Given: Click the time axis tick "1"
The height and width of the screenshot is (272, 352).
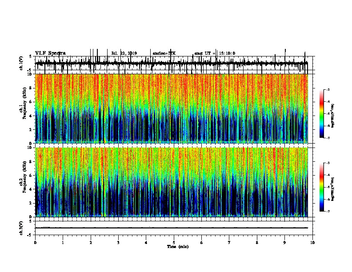Looking at the screenshot, I should pos(63,243).
